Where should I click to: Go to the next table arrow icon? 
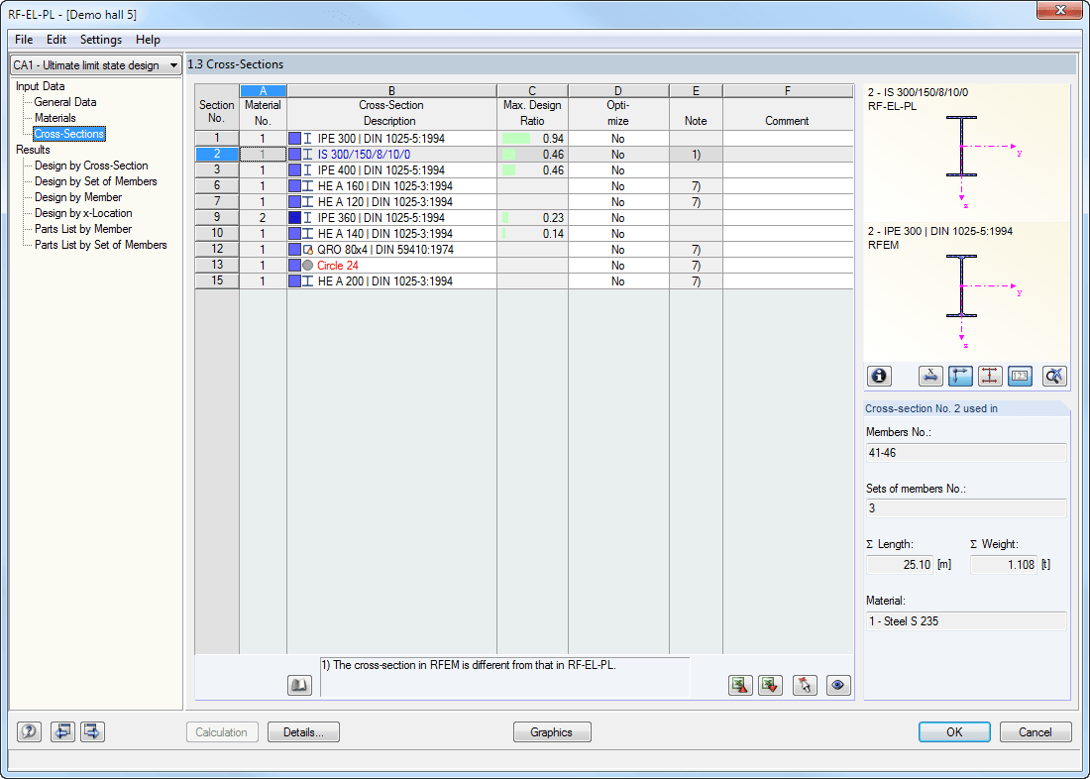pyautogui.click(x=92, y=731)
